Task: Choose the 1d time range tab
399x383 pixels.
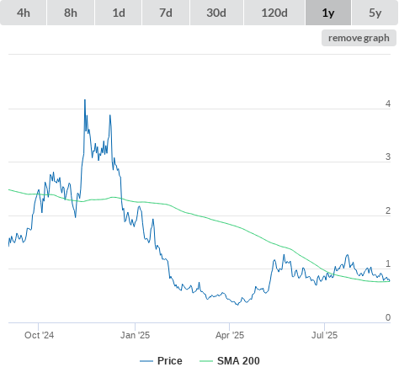Action: 119,13
